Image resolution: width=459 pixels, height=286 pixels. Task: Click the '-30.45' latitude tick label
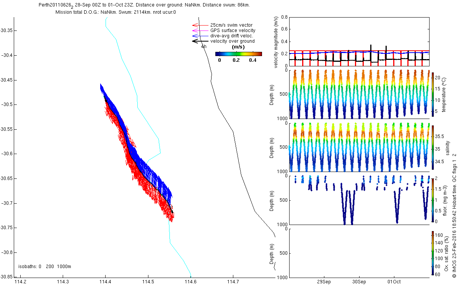pyautogui.click(x=6, y=80)
